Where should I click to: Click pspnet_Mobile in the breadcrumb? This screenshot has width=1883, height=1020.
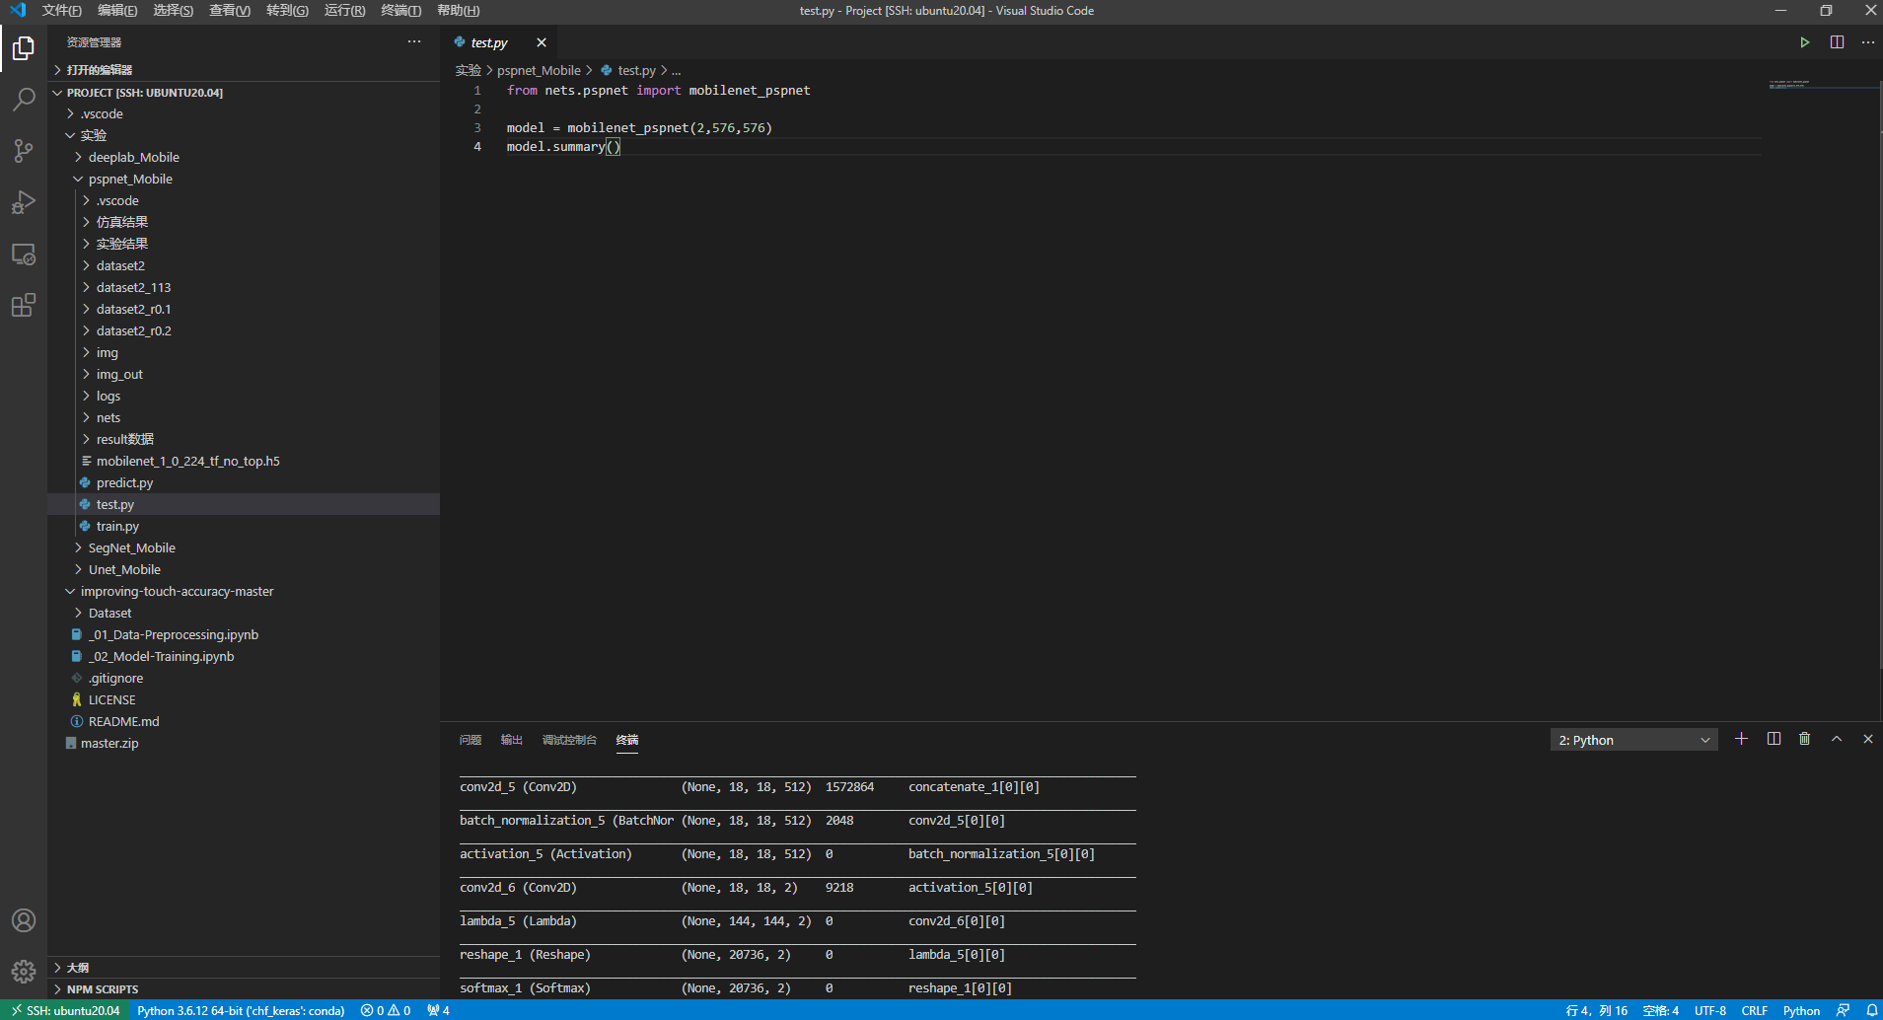539,70
